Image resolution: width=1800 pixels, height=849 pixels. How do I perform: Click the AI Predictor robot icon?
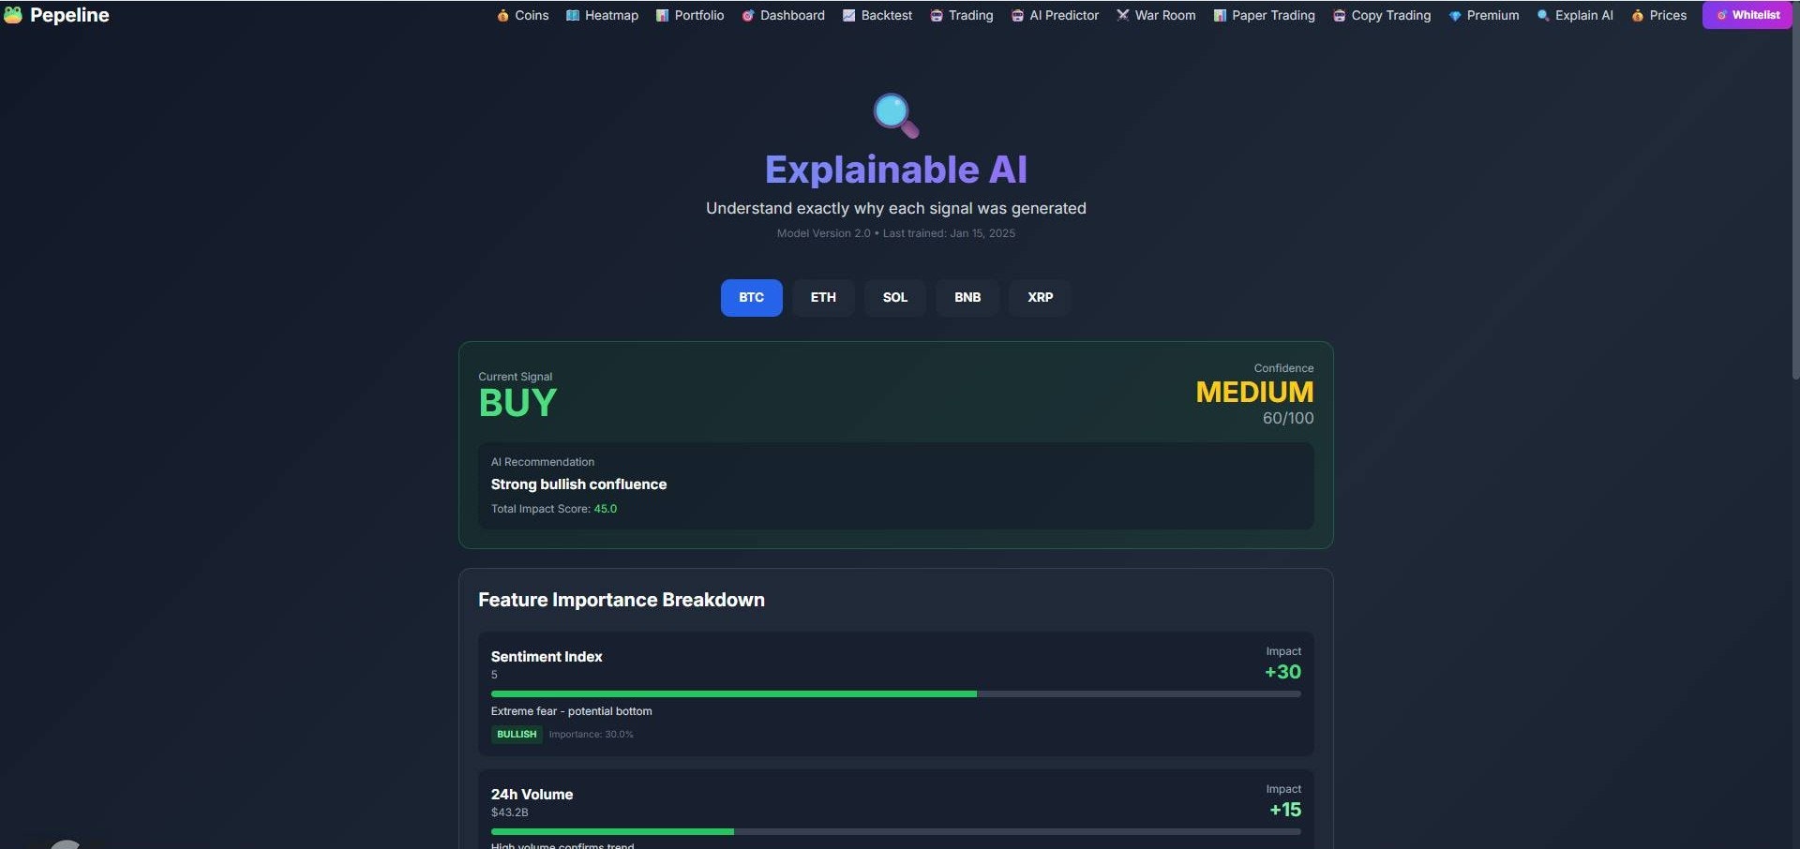tap(1018, 16)
